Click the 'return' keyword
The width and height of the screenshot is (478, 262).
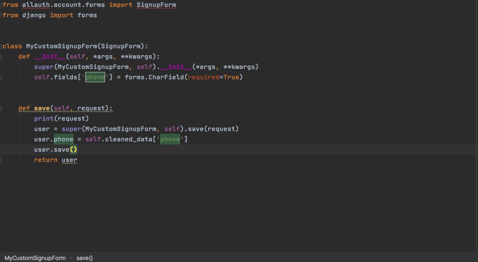point(45,160)
